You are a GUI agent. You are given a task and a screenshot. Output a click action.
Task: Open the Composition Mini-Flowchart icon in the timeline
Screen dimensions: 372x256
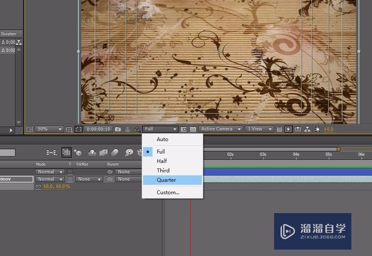(52, 152)
